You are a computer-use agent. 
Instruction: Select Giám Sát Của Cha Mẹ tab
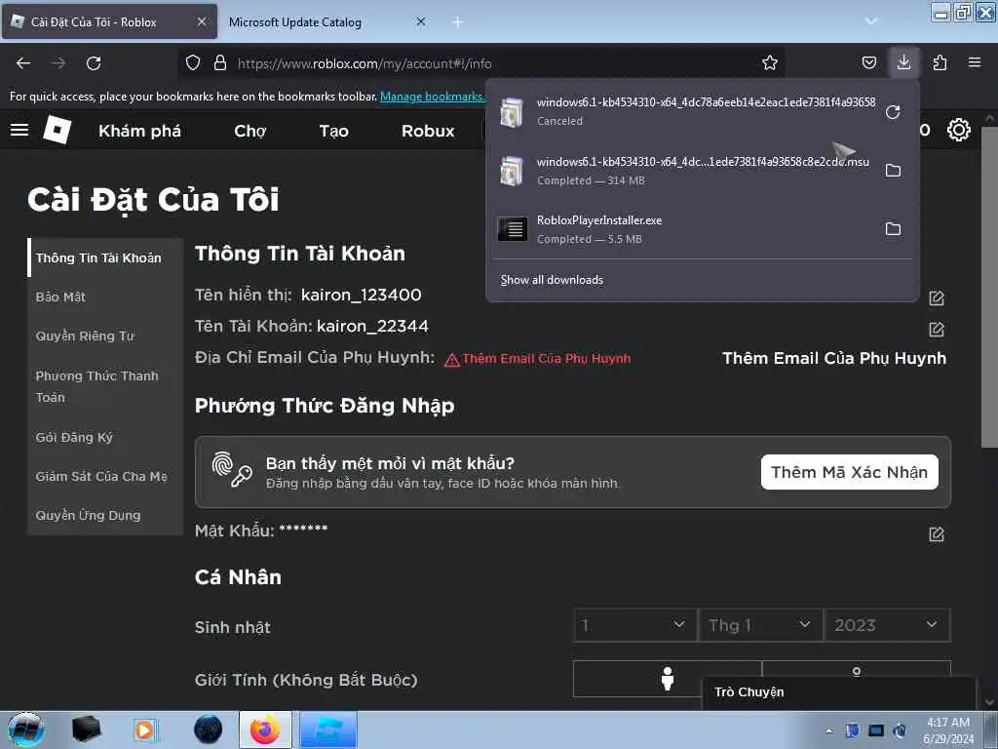tap(105, 476)
